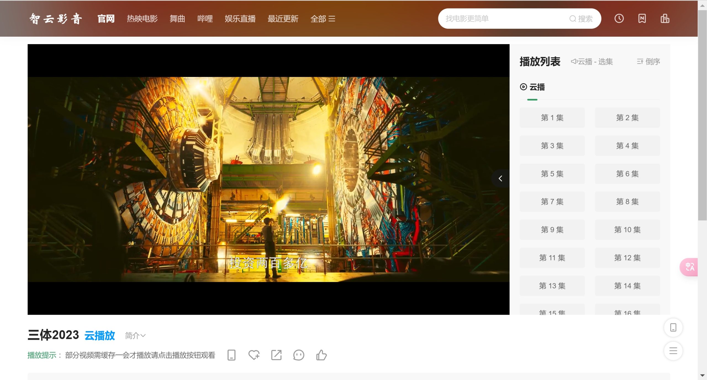The height and width of the screenshot is (380, 707).
Task: Play episode 第 14 集
Action: tap(627, 286)
